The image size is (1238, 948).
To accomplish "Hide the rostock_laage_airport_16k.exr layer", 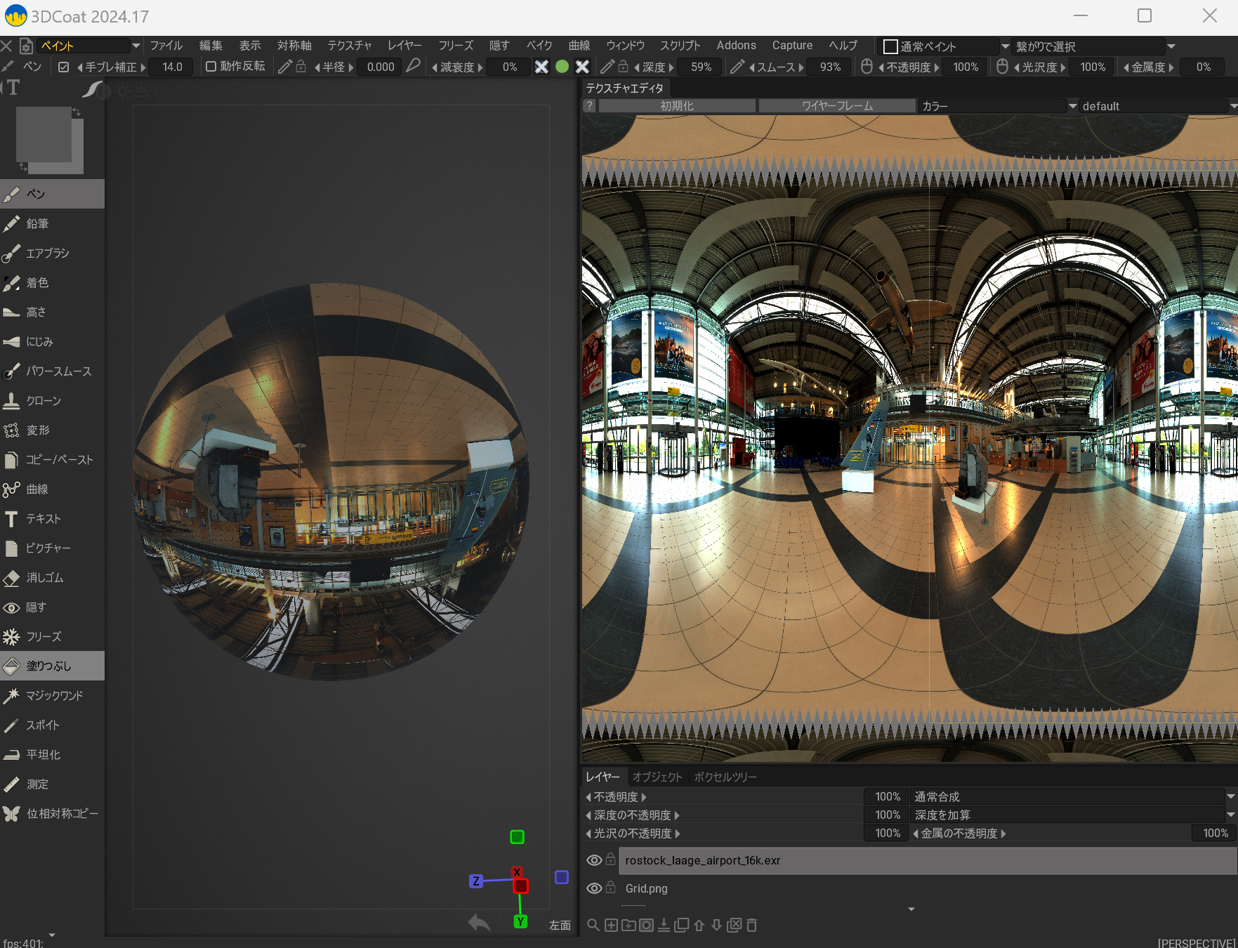I will click(593, 860).
